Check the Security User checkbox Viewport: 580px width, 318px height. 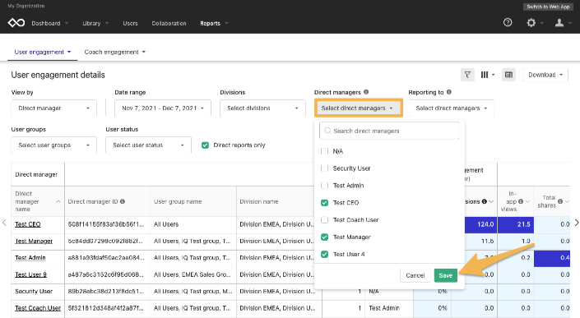pos(324,168)
